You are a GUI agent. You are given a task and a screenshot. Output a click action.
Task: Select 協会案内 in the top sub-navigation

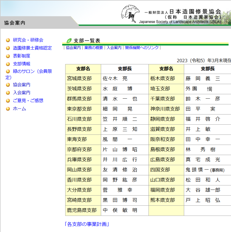pos(73,48)
